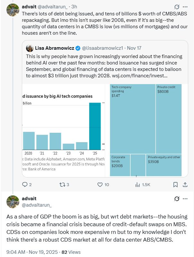Share the top tweet via share icon
Screen dimensions: 194x257
point(185,184)
